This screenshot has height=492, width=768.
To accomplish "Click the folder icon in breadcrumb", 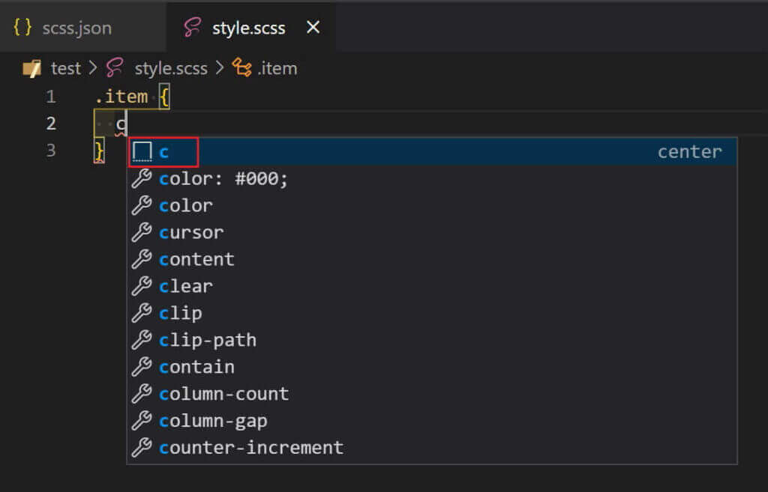I will pyautogui.click(x=31, y=68).
